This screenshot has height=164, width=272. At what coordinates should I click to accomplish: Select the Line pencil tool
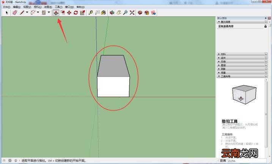(22, 12)
